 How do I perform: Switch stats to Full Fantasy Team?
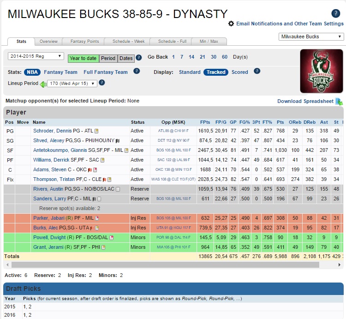pyautogui.click(x=106, y=72)
